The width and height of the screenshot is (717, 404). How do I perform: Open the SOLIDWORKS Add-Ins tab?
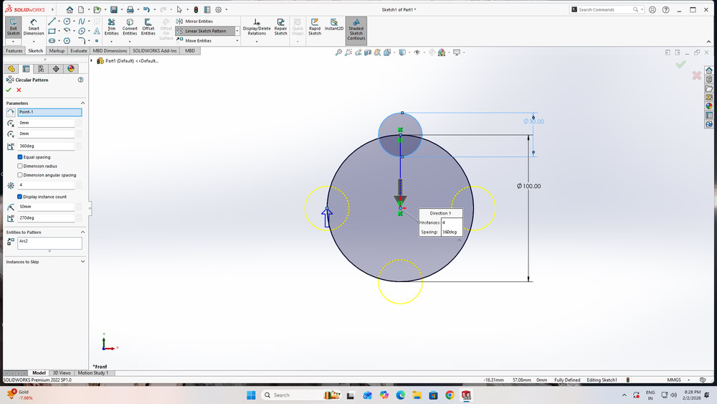click(x=155, y=51)
